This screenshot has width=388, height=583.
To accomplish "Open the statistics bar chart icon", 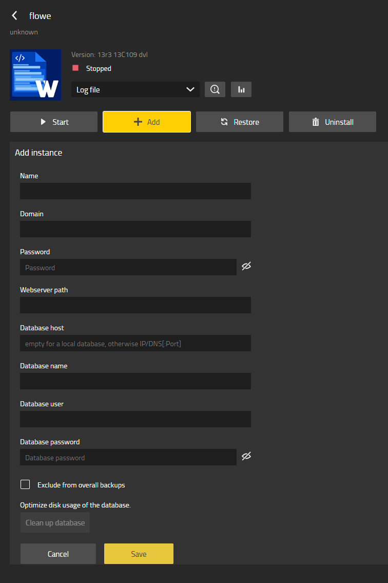I will pos(241,89).
